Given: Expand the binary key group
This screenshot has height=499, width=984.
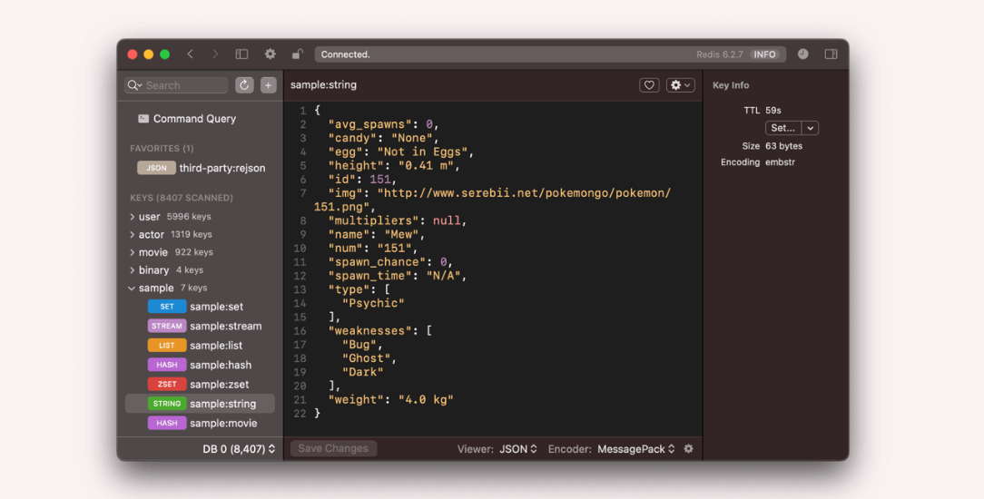Looking at the screenshot, I should click(132, 270).
